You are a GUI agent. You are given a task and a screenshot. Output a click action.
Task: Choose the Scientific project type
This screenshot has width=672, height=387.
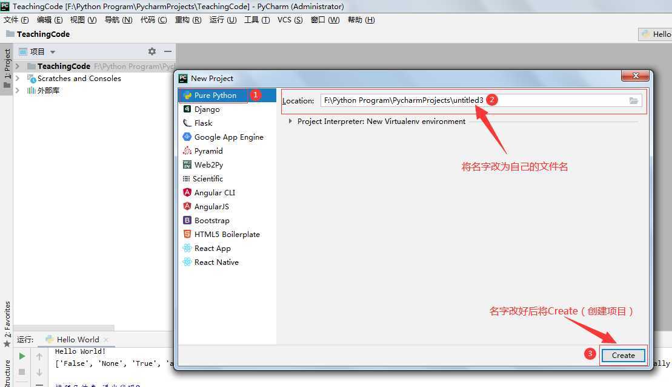[207, 179]
